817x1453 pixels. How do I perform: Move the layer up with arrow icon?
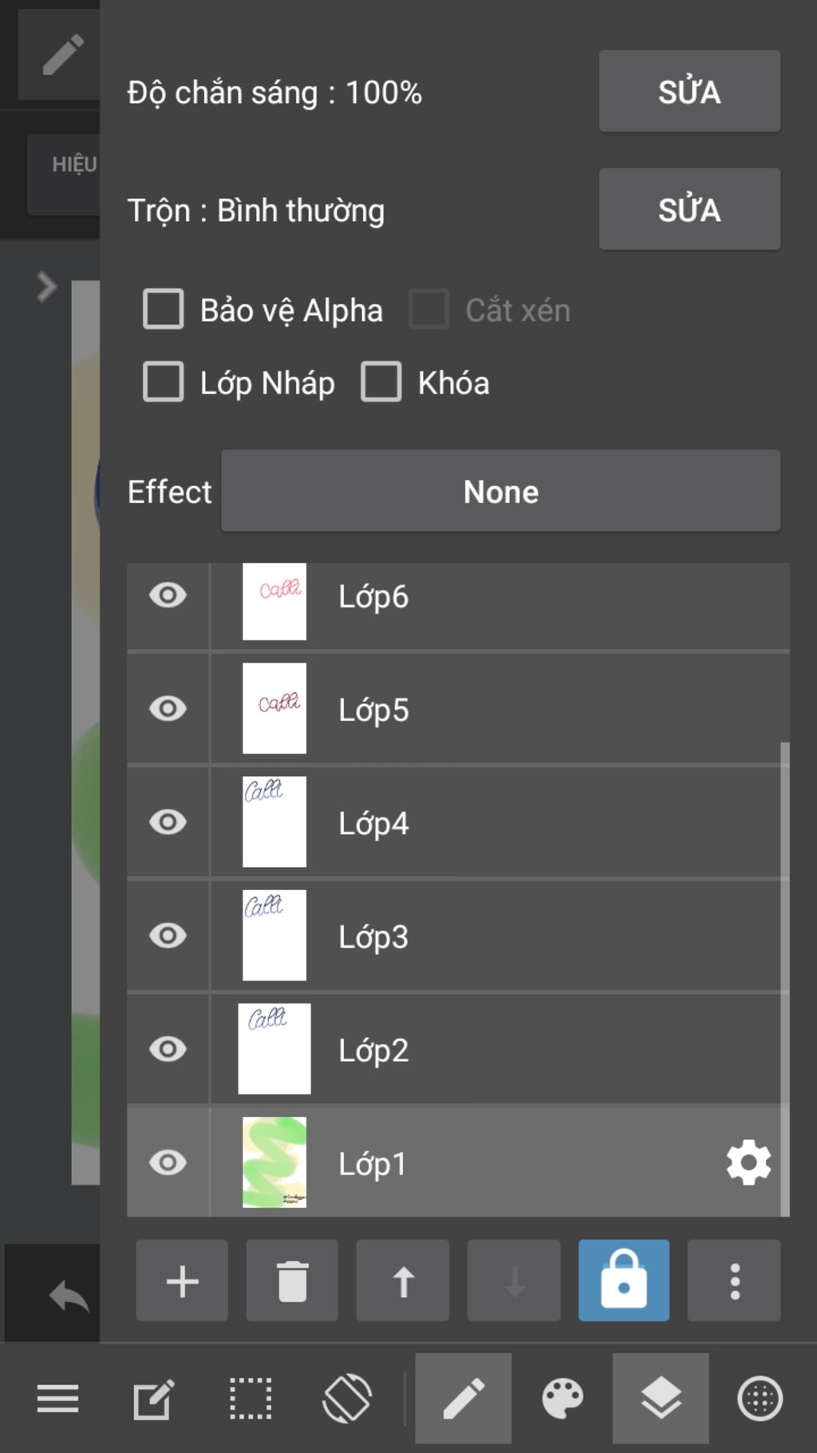(x=403, y=1281)
